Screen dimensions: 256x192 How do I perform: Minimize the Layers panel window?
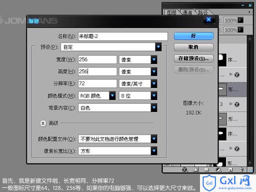pos(243,5)
